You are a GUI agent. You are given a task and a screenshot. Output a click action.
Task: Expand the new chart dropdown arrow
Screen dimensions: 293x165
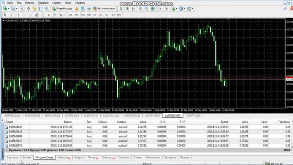(x=8, y=9)
